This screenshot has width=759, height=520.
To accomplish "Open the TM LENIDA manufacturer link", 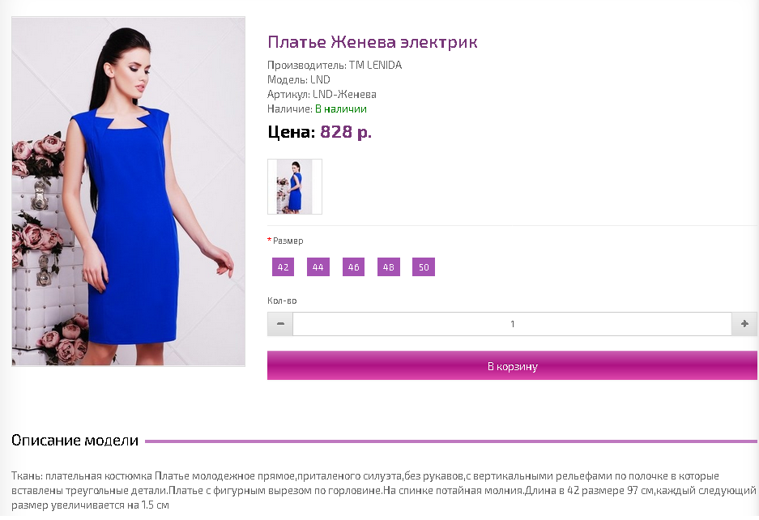I will click(x=376, y=65).
